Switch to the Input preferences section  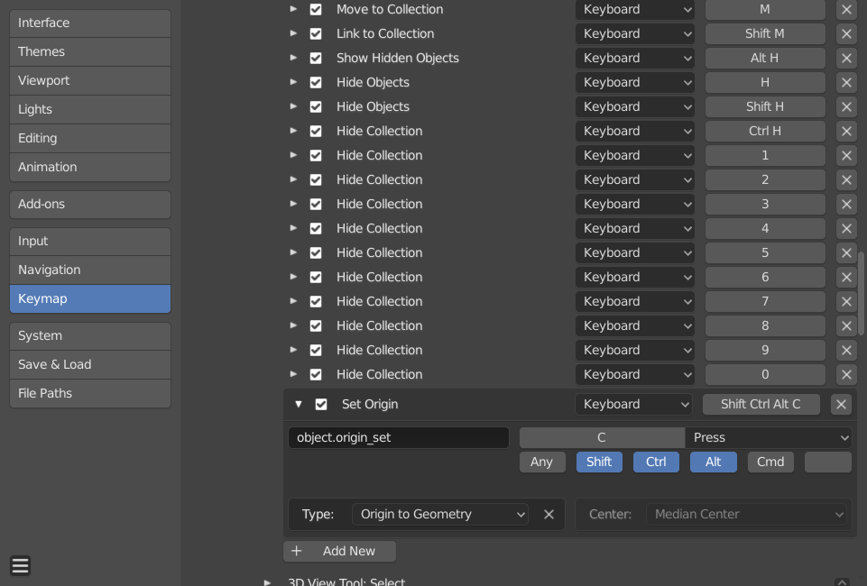[89, 241]
